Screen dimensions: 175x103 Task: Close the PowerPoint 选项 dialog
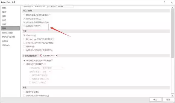171,2
